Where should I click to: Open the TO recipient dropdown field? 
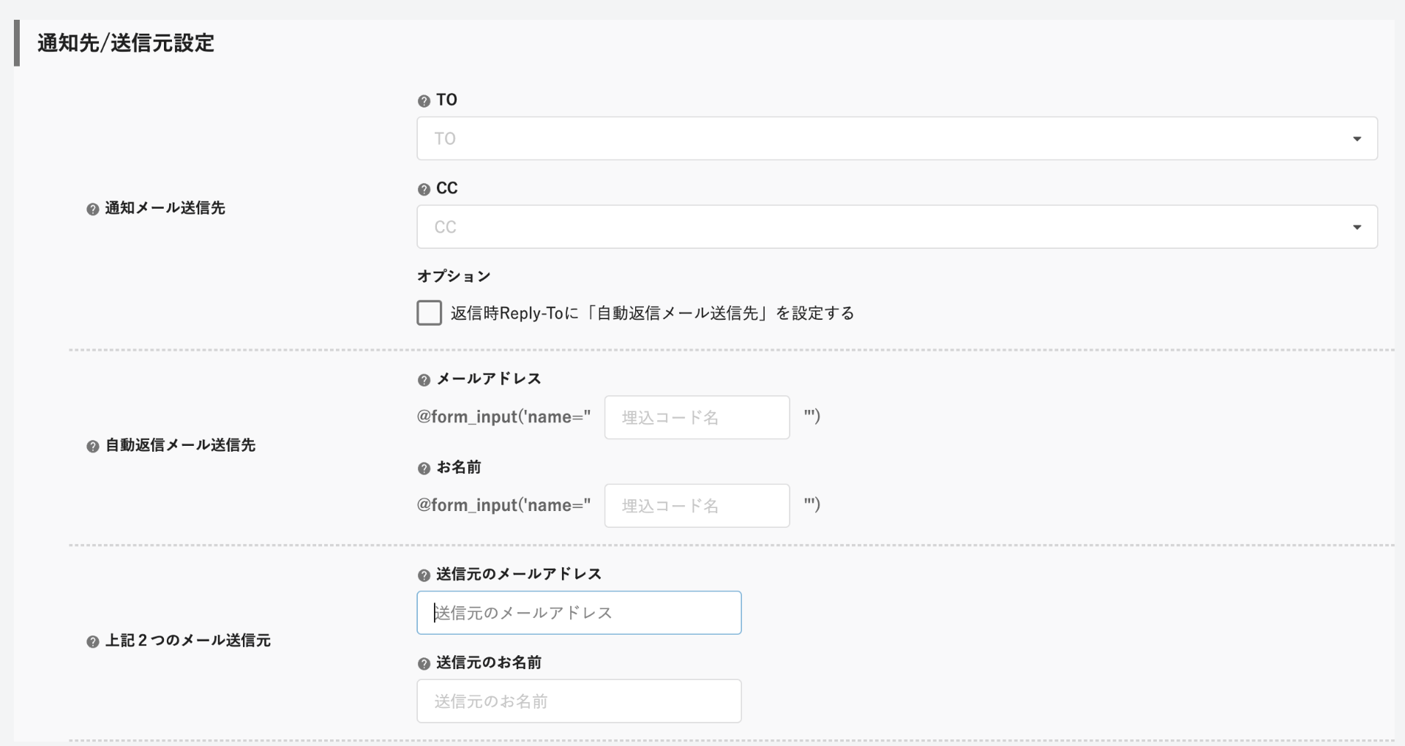coord(878,138)
